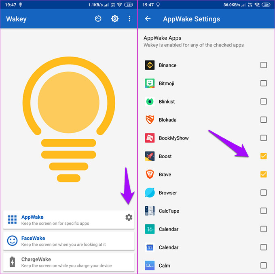Tap the Boost rocket icon
The height and width of the screenshot is (274, 275).
point(150,156)
